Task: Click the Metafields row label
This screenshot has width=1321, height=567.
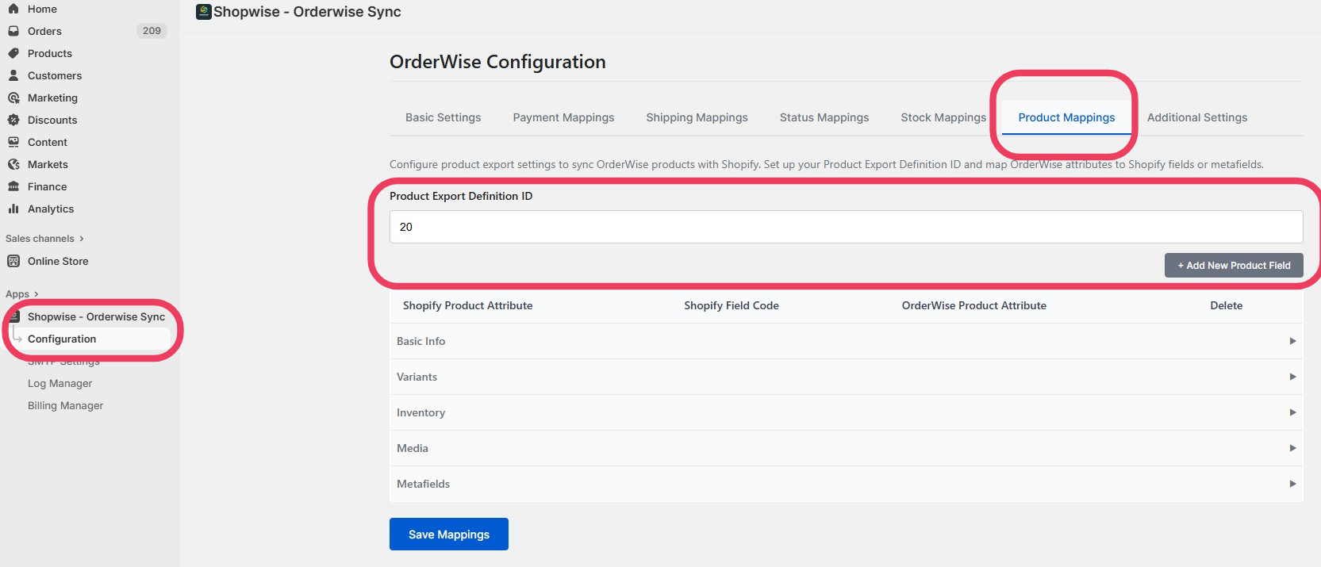Action: [423, 484]
